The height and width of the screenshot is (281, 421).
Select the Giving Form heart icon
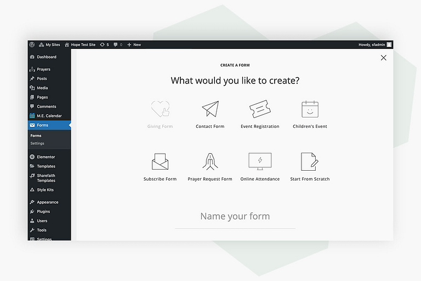(x=160, y=109)
